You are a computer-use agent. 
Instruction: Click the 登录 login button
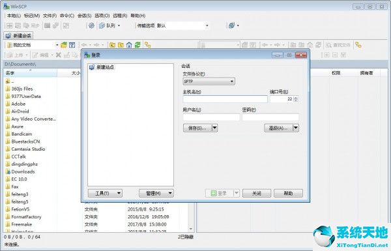(x=219, y=193)
